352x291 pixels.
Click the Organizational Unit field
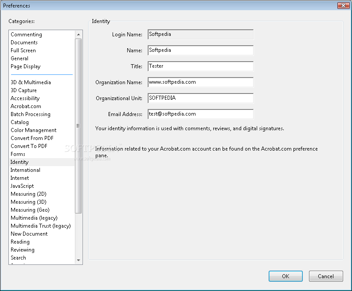201,98
